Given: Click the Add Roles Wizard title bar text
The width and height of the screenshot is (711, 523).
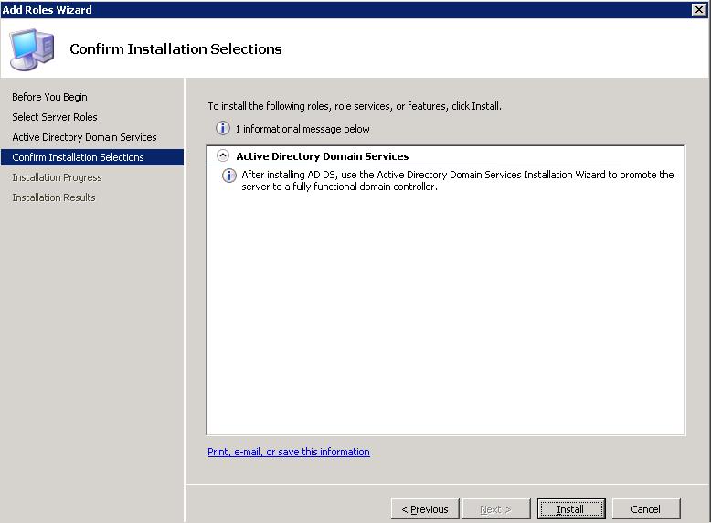Looking at the screenshot, I should (47, 9).
